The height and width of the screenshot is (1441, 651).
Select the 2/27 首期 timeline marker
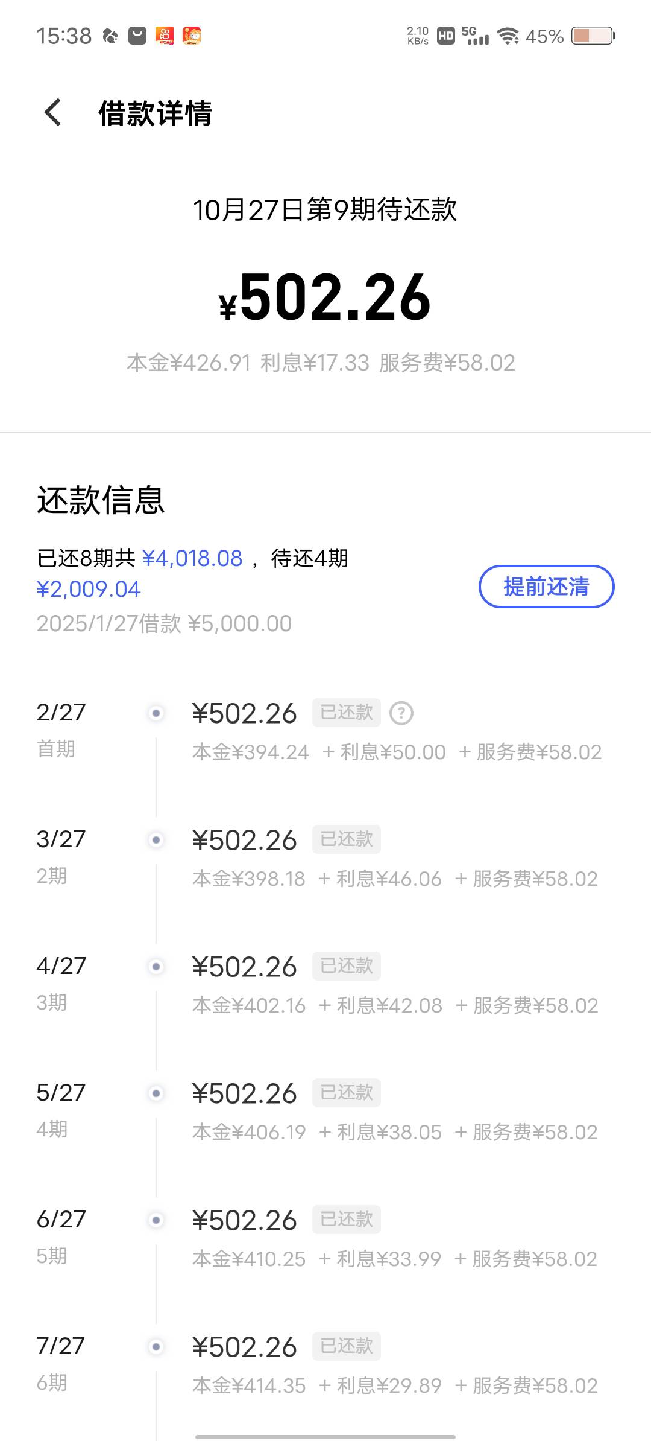(x=156, y=713)
